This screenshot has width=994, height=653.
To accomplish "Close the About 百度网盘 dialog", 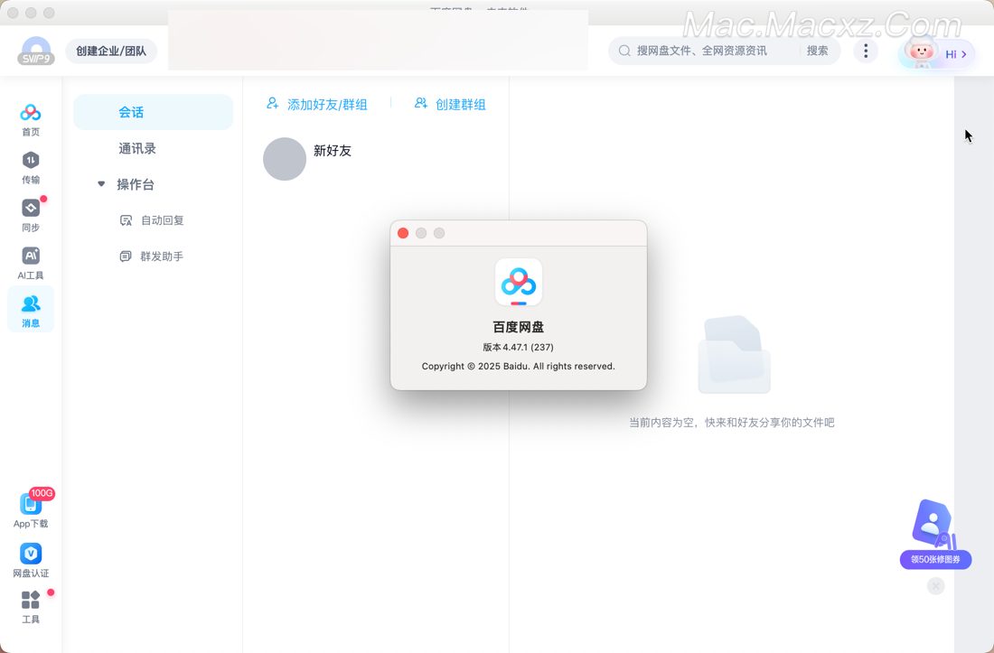I will [x=402, y=233].
